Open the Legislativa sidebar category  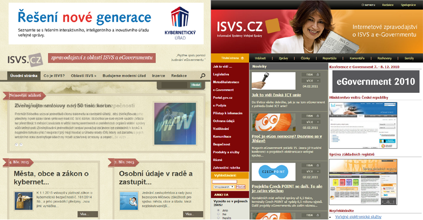221,74
